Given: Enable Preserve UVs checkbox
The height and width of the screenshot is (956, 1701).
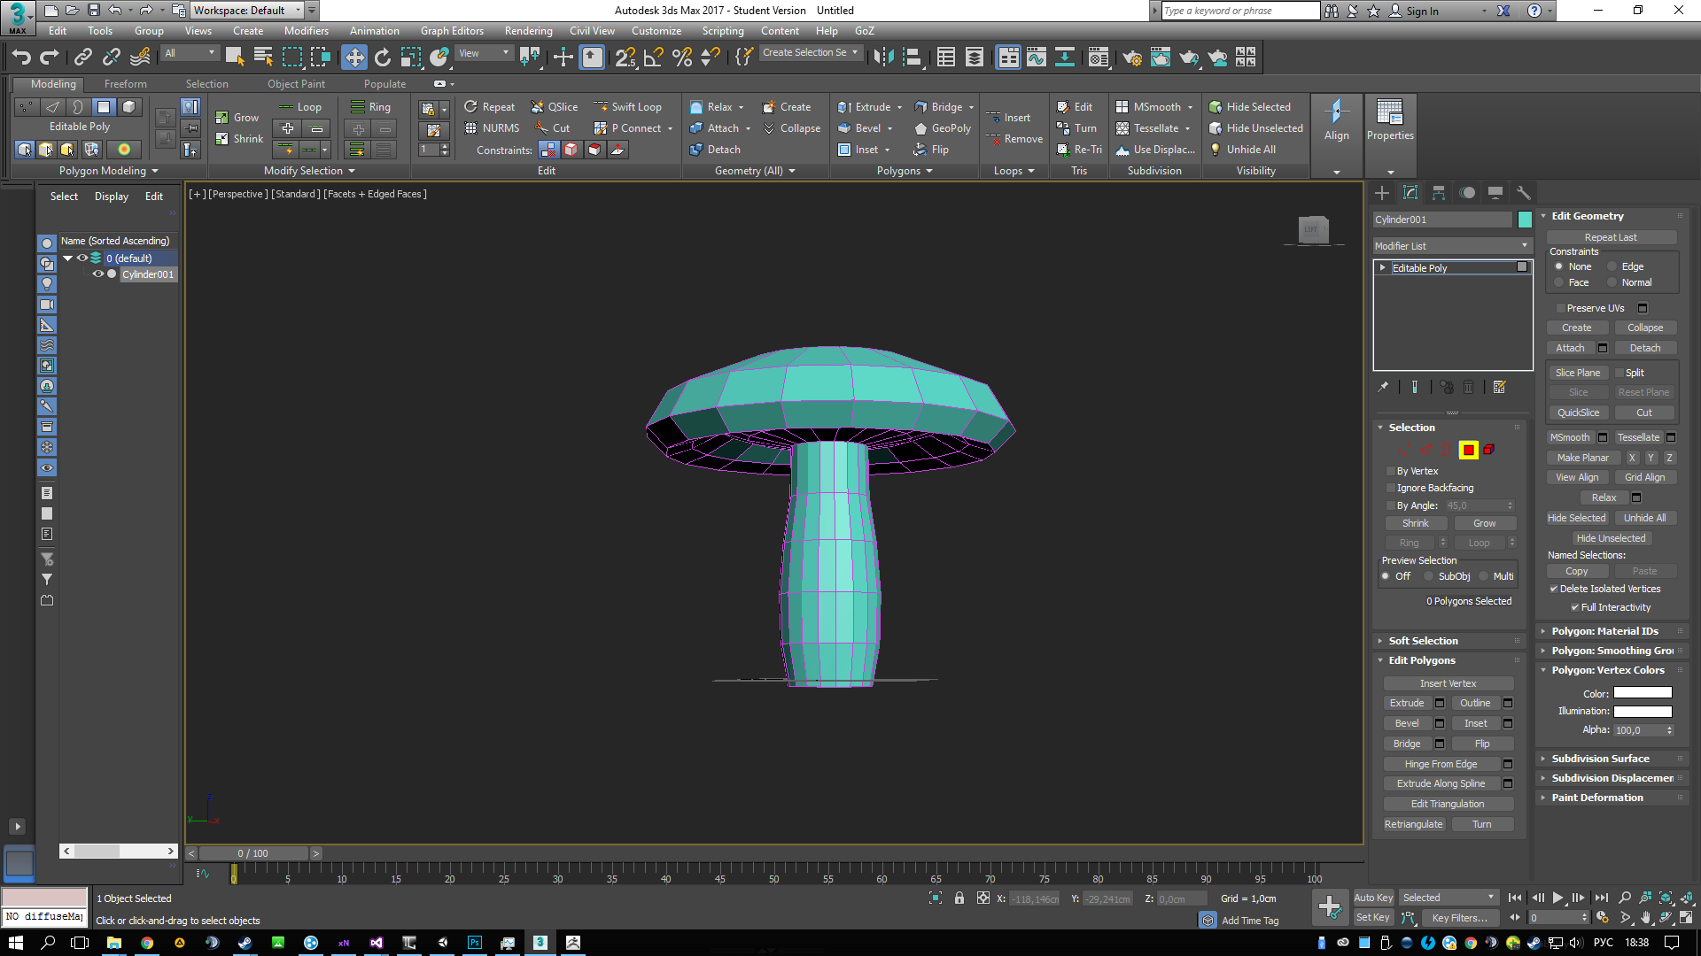Looking at the screenshot, I should click(1561, 308).
